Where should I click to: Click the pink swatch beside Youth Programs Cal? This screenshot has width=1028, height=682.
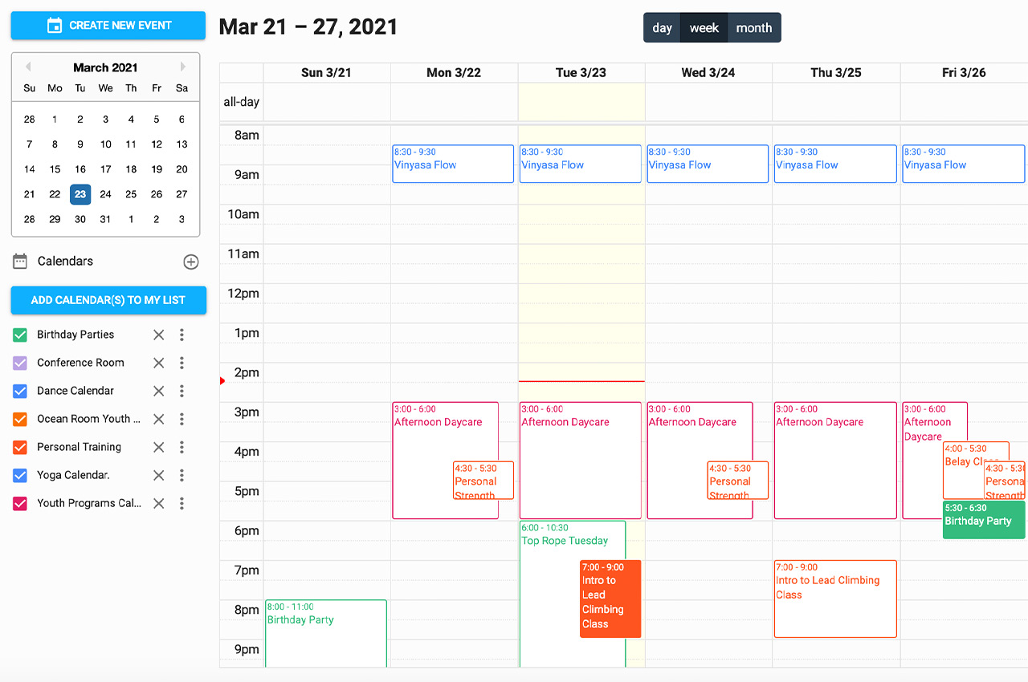tap(18, 503)
